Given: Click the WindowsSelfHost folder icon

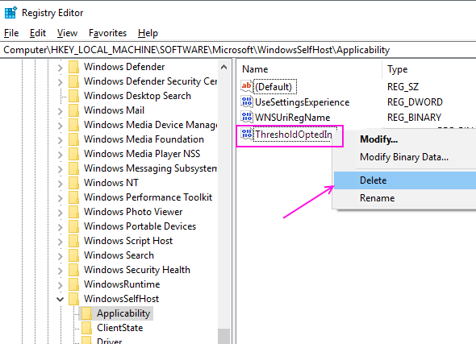Looking at the screenshot, I should 73,299.
